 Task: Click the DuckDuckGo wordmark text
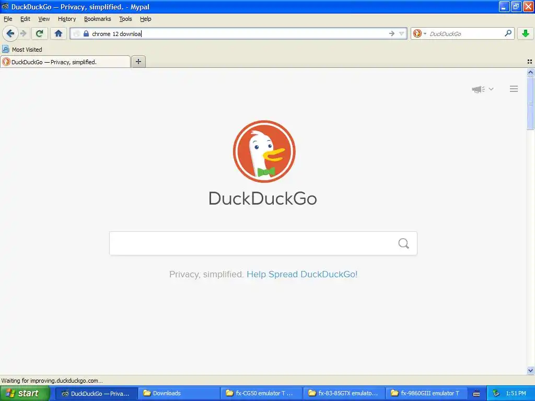point(263,198)
